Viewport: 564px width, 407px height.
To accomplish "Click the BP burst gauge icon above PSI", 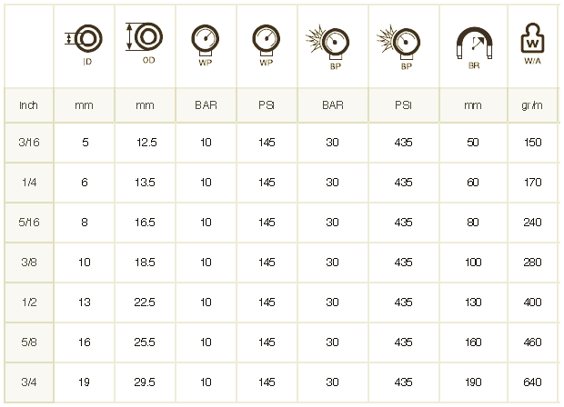I will (x=398, y=43).
